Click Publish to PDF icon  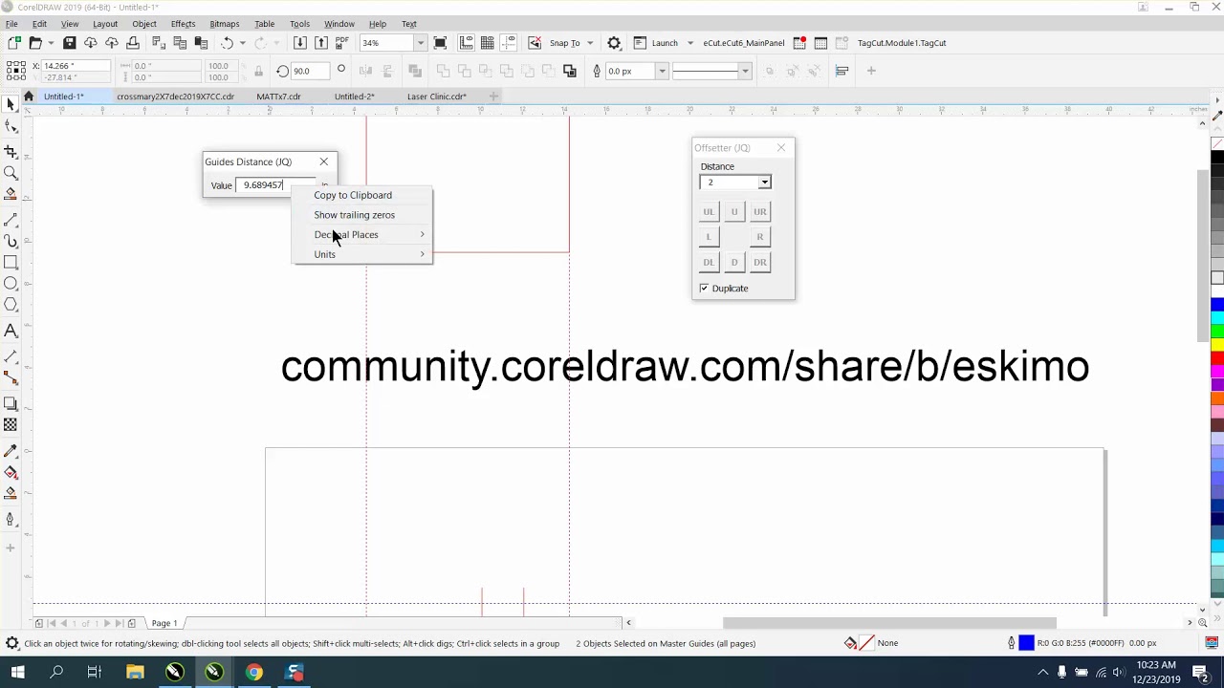coord(342,43)
